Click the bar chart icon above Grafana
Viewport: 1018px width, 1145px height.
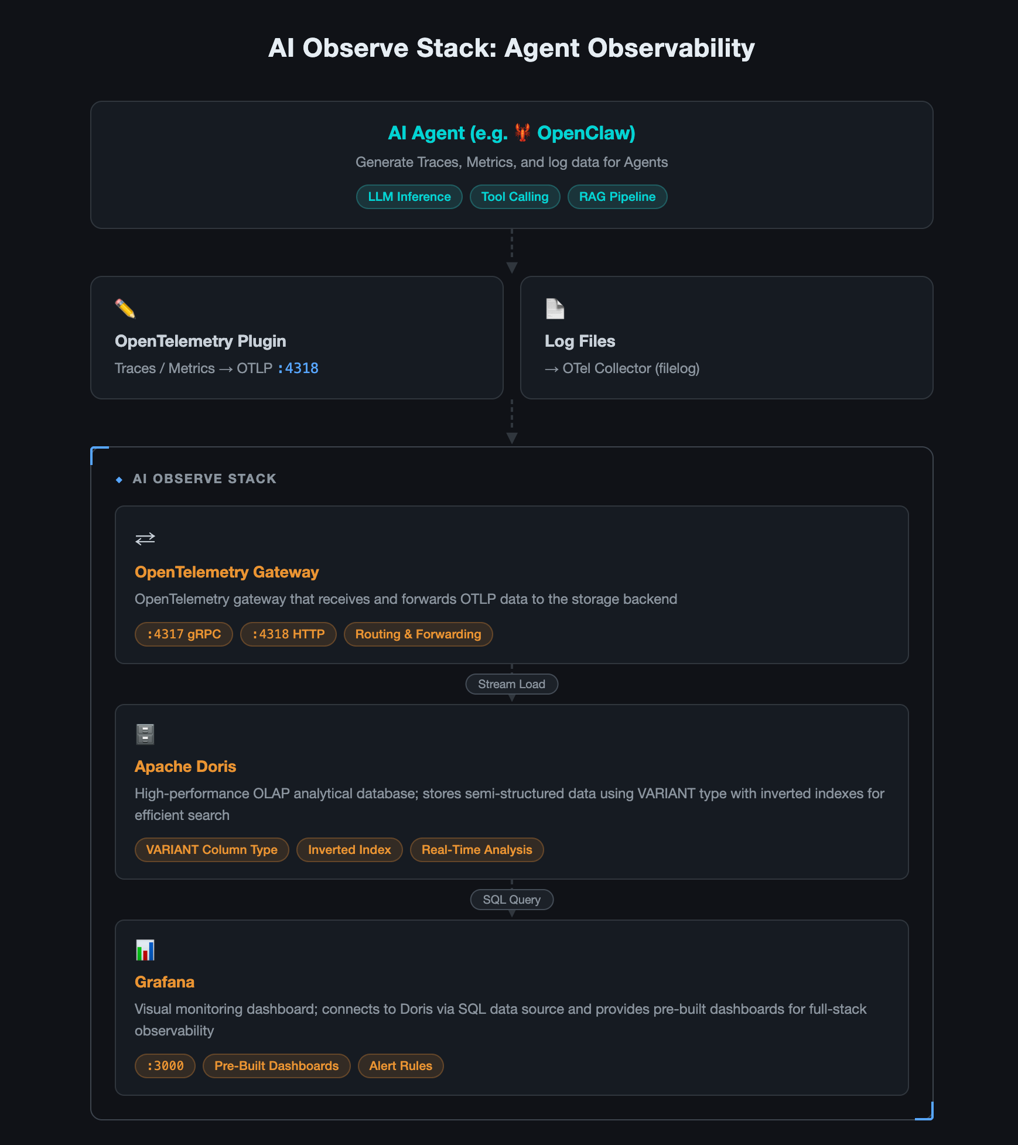click(145, 949)
